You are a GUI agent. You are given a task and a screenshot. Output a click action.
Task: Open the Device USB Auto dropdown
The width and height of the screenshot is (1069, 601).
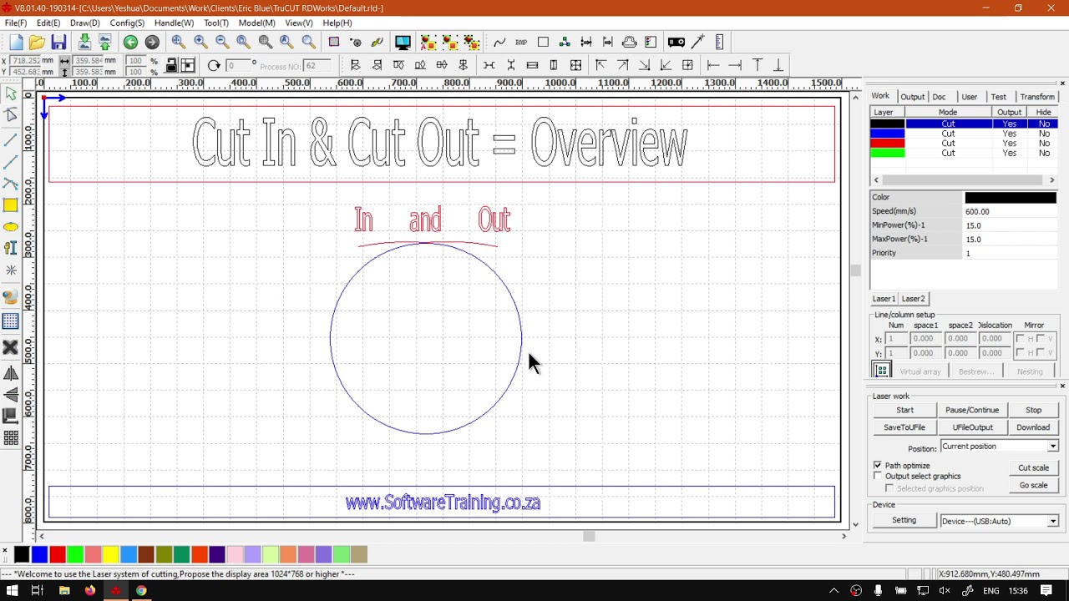1053,521
